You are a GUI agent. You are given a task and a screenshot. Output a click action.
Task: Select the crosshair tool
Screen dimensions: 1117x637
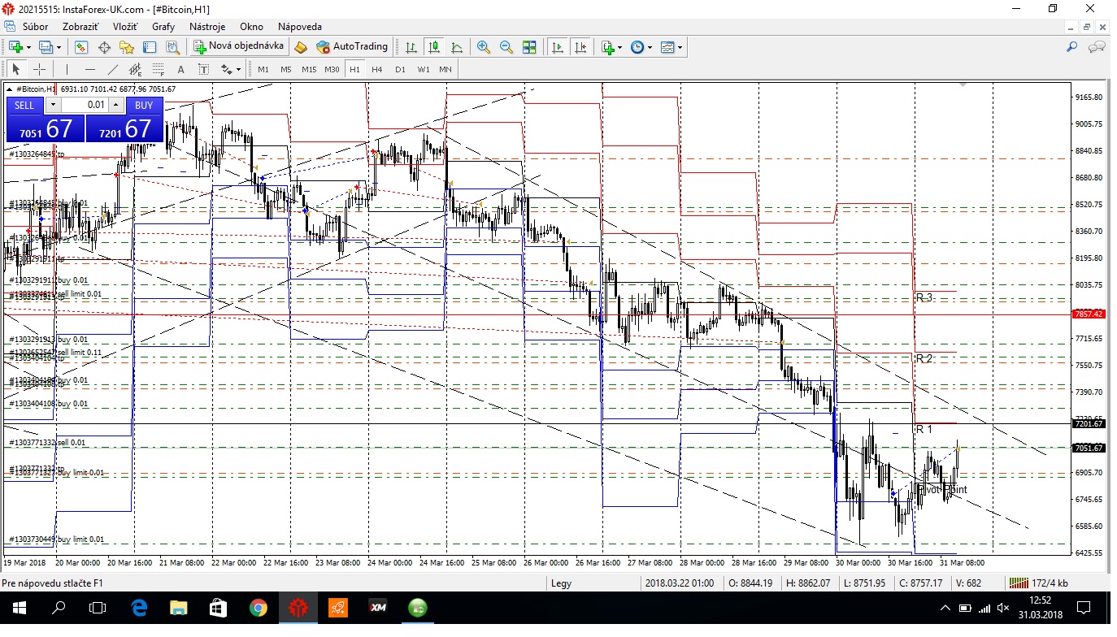pos(38,69)
